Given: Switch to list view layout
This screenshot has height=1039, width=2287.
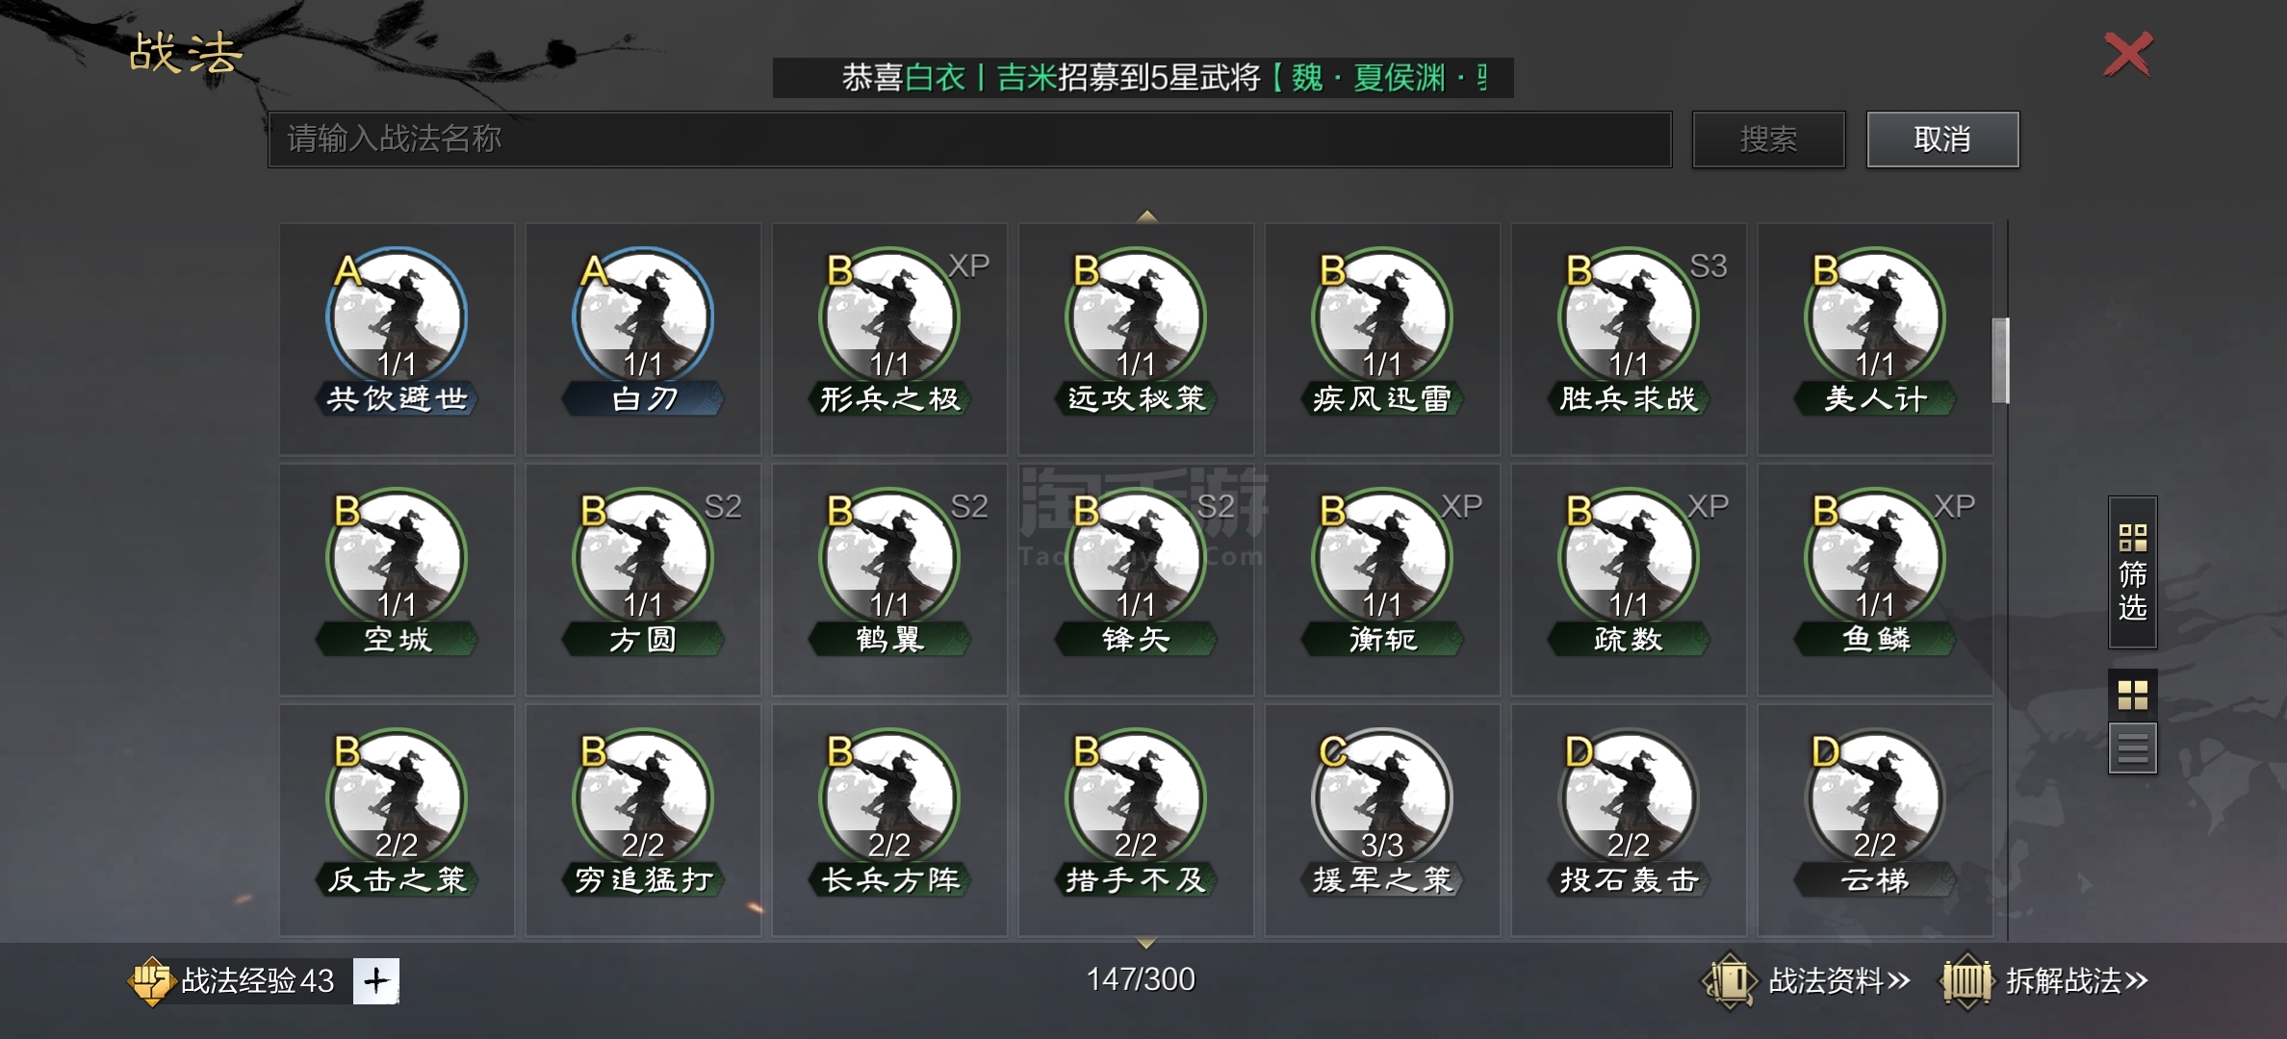Looking at the screenshot, I should (x=2133, y=748).
